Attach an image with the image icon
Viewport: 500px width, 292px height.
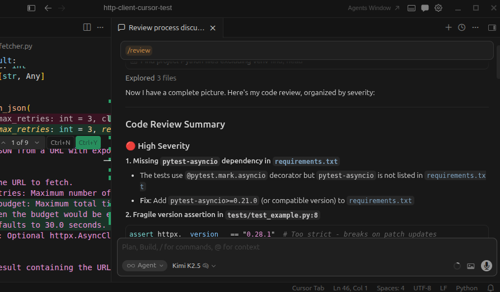pos(471,266)
